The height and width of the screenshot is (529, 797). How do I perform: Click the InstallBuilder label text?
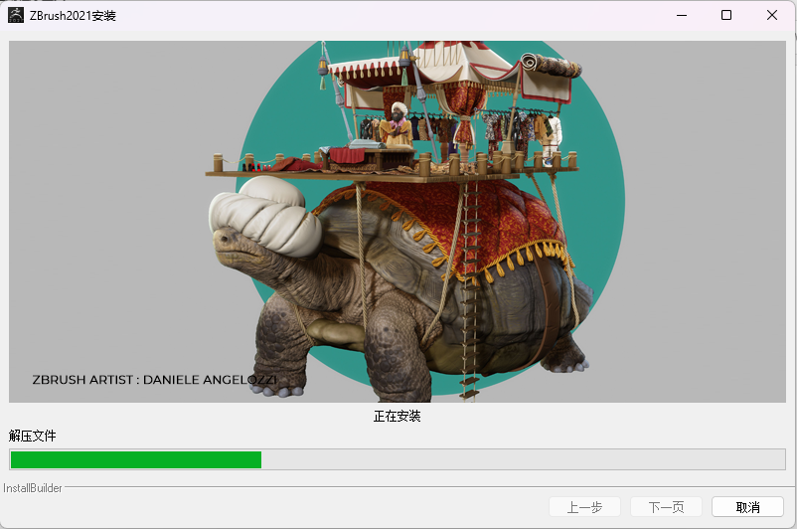(33, 488)
